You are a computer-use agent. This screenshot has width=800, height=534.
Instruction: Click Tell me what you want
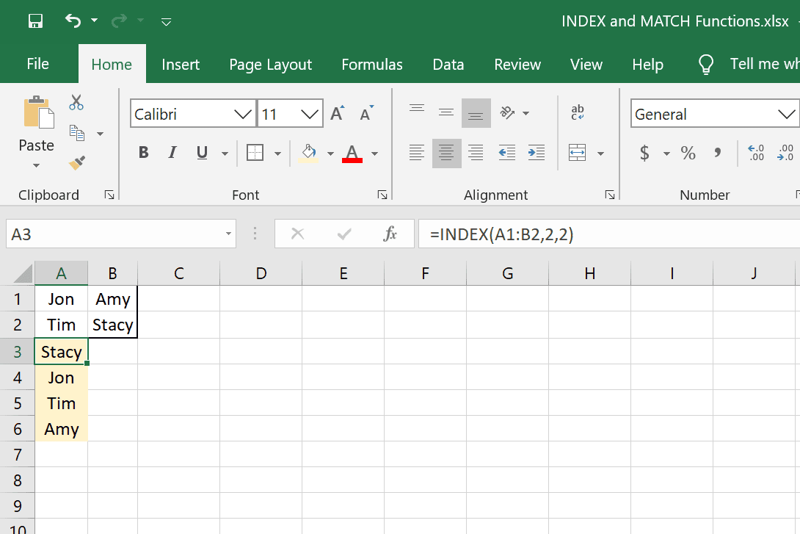(763, 64)
